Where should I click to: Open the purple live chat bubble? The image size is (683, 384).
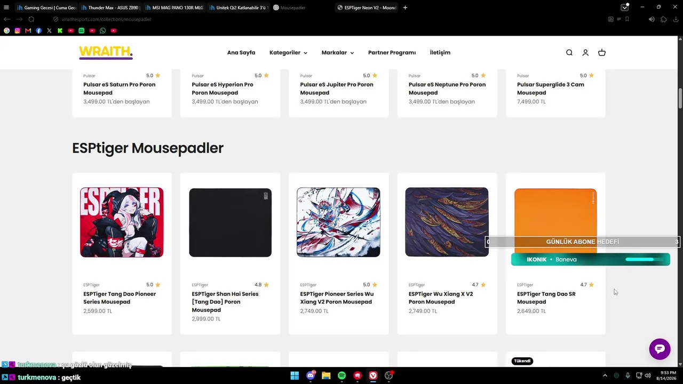pos(660,349)
